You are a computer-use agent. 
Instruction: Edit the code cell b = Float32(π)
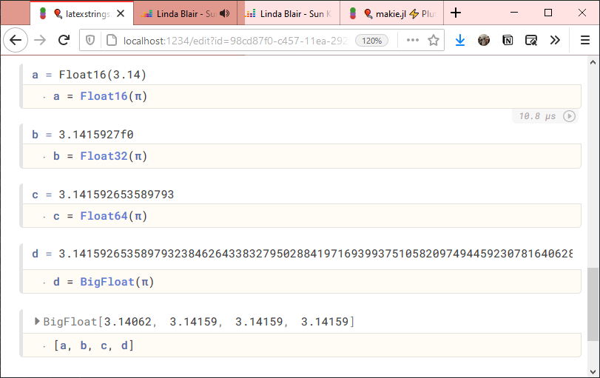click(x=302, y=156)
